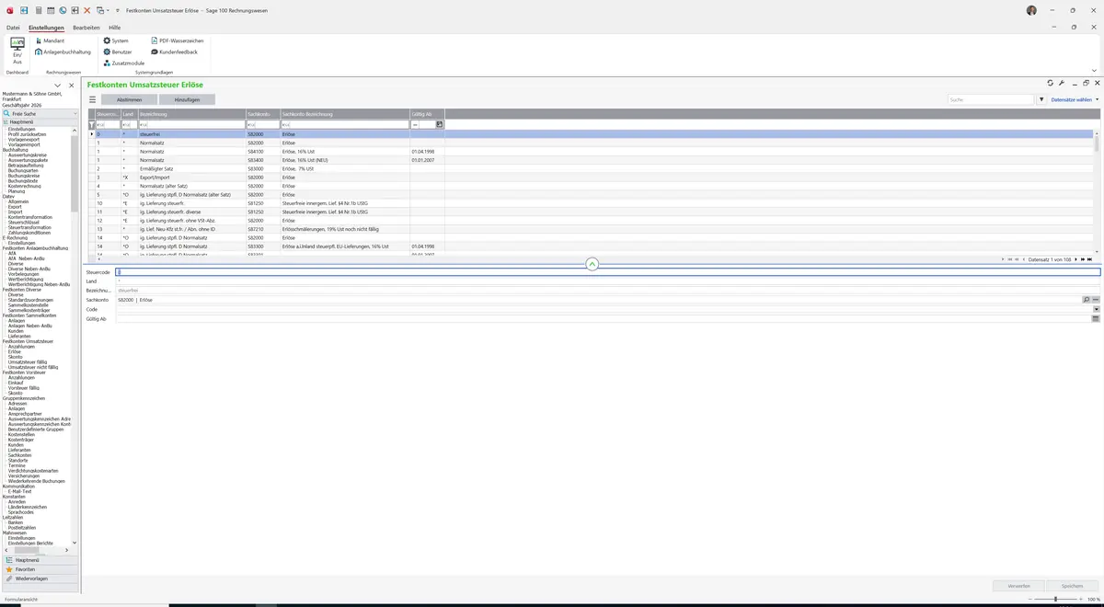Screen dimensions: 1104x607
Task: Open Benutzer settings
Action: point(119,52)
